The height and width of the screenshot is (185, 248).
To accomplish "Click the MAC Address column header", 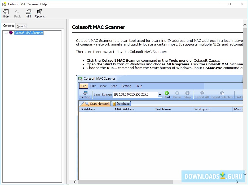I will click(x=133, y=109).
